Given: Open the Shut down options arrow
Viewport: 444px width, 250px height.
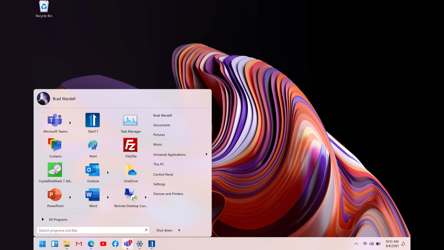Looking at the screenshot, I should pyautogui.click(x=179, y=230).
